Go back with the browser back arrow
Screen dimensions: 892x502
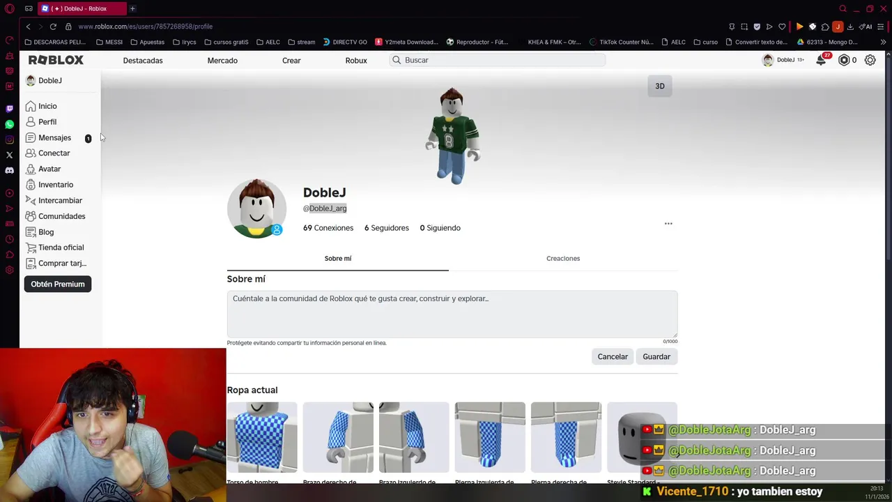click(28, 26)
